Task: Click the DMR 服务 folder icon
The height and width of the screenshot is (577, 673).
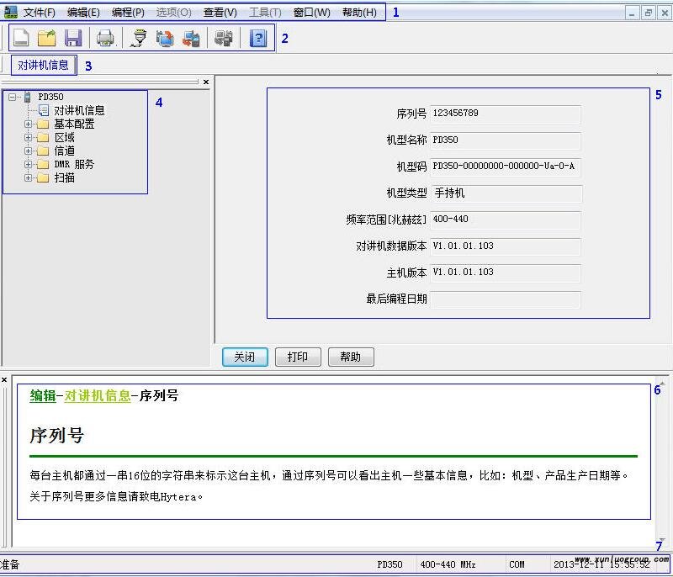Action: 43,164
